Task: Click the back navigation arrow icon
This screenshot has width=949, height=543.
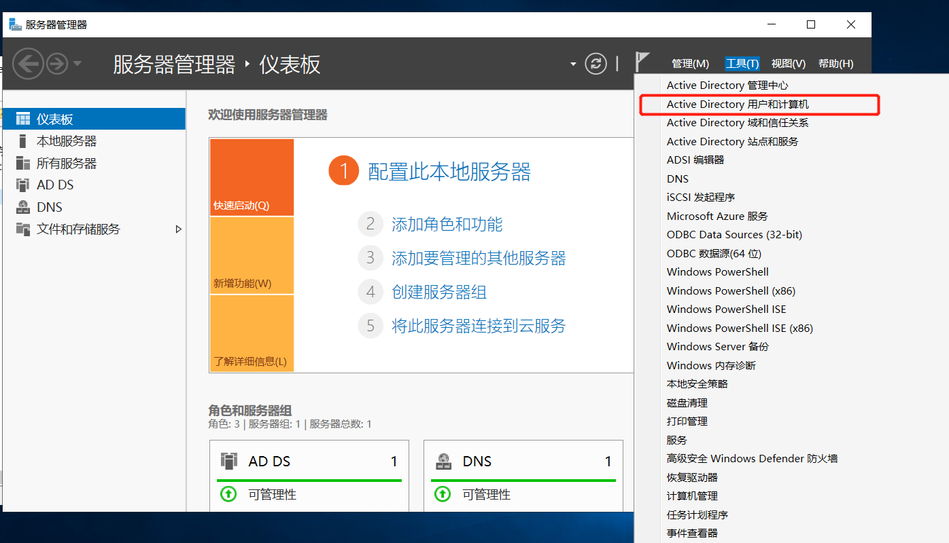Action: (28, 64)
